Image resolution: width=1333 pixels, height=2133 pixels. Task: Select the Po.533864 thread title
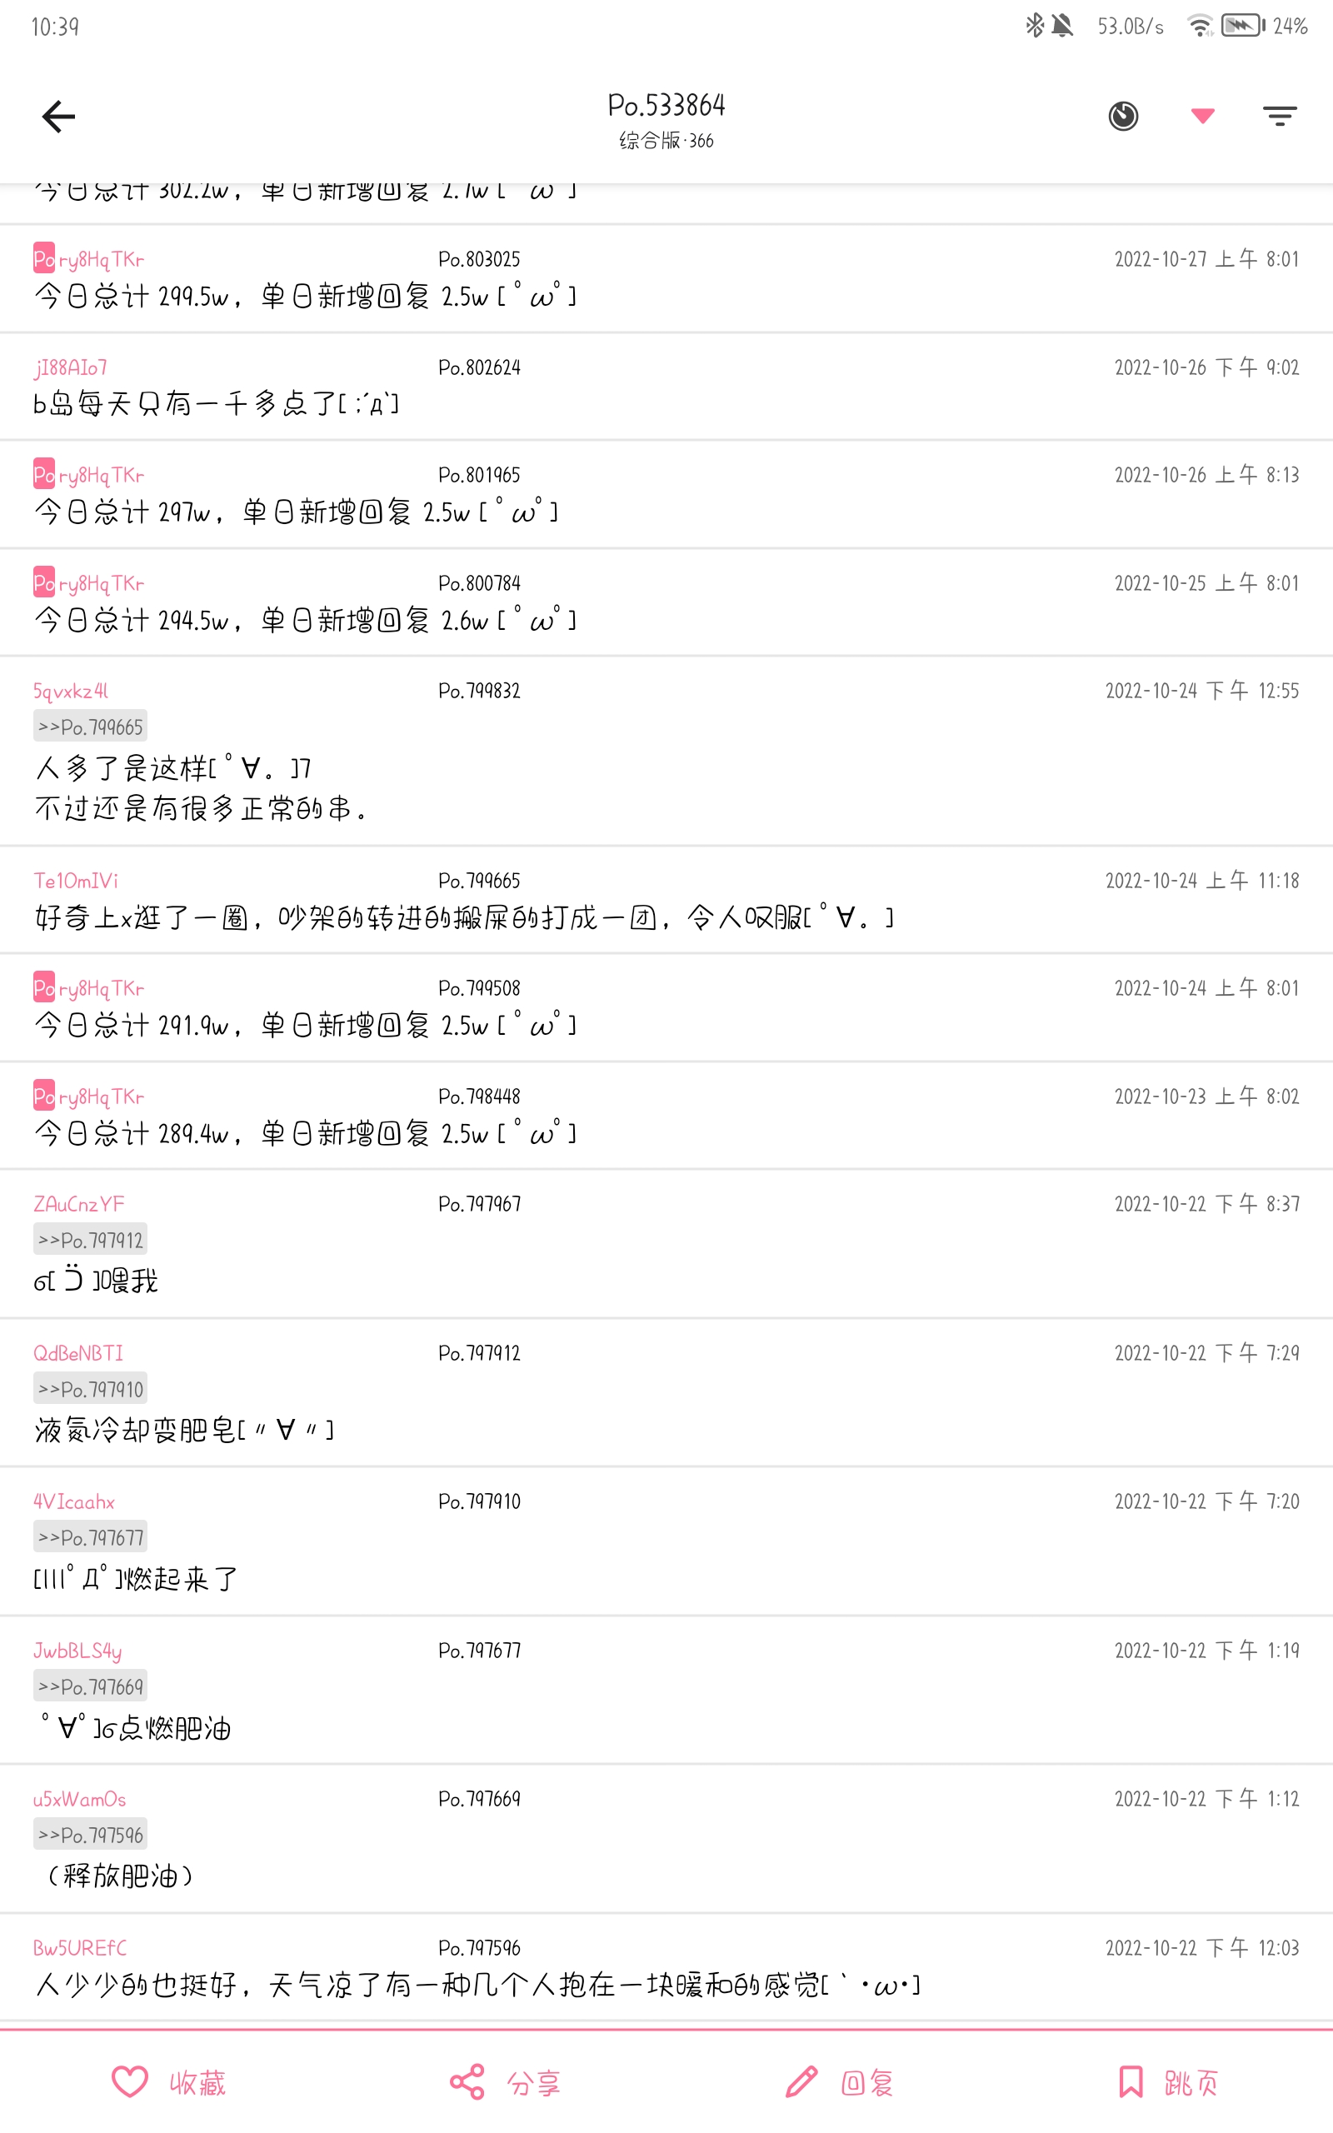pos(666,106)
